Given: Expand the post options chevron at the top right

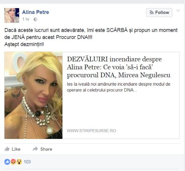Looking at the screenshot, I should coord(178,11).
